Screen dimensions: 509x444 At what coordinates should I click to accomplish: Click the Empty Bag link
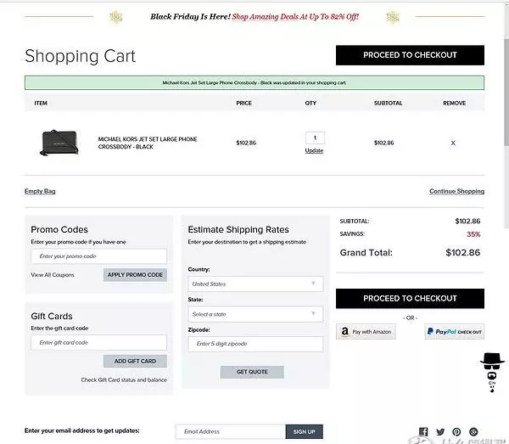40,191
